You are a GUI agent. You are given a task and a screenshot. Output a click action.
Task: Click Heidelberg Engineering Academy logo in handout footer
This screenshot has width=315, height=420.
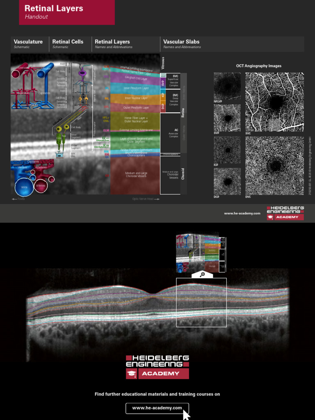285,213
